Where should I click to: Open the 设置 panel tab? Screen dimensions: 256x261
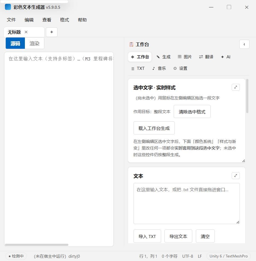click(x=181, y=68)
